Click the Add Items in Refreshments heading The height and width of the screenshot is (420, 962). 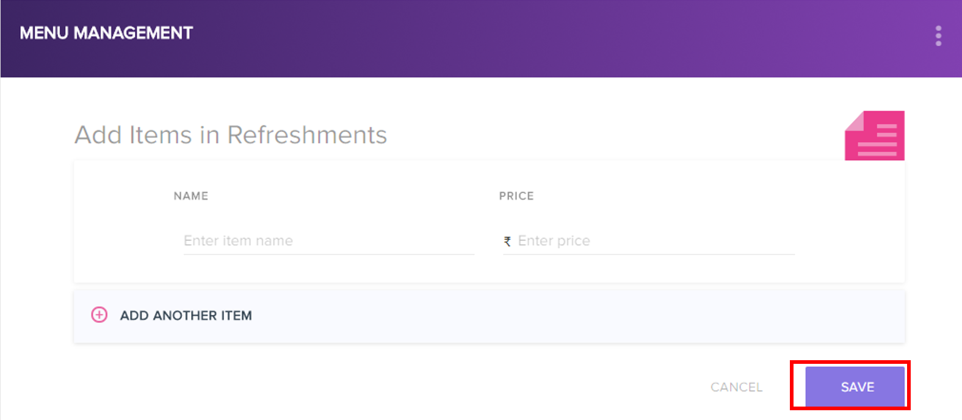(231, 135)
